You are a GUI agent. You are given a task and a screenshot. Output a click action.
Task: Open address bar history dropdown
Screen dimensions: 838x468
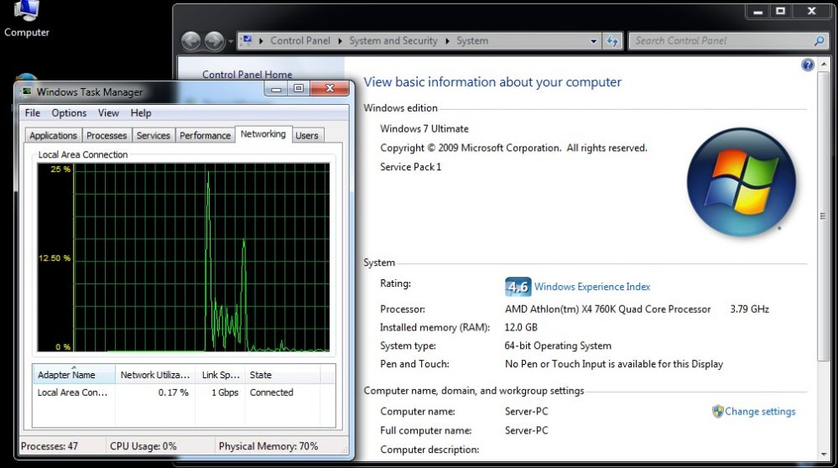[x=593, y=41]
